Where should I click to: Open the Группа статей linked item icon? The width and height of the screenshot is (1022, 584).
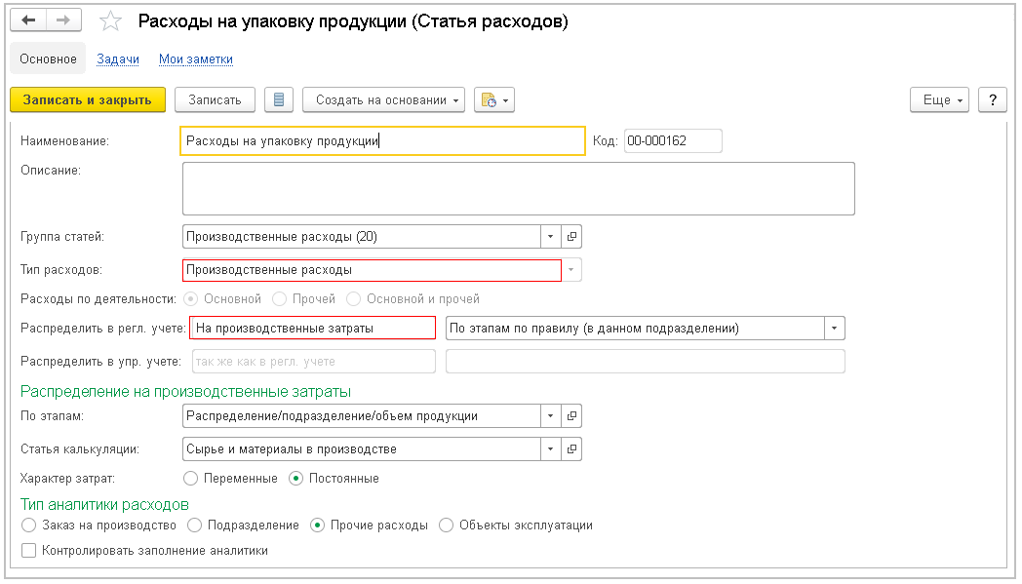(x=571, y=237)
